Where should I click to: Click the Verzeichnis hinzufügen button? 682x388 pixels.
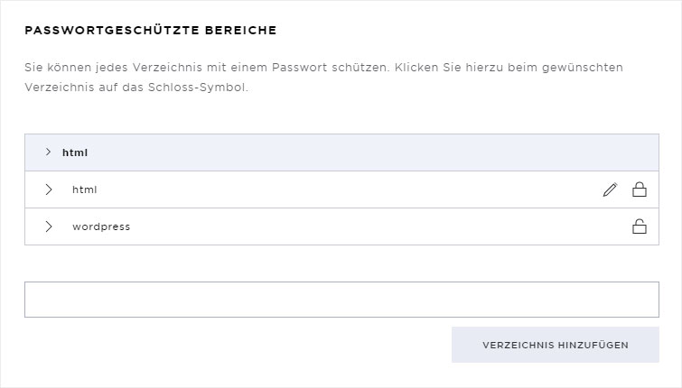[x=555, y=345]
